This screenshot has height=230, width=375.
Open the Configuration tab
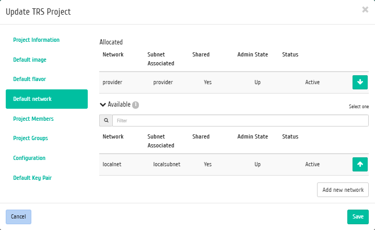[x=29, y=158]
